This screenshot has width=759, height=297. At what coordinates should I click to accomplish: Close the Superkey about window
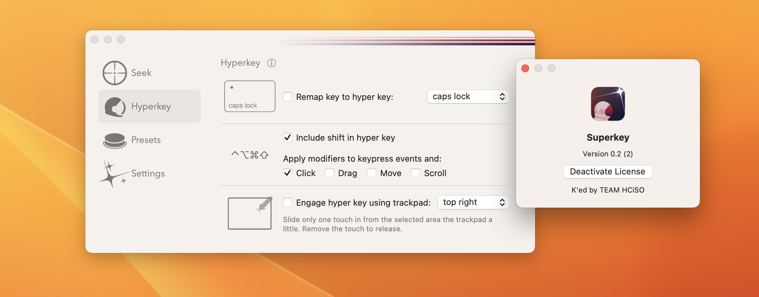525,68
